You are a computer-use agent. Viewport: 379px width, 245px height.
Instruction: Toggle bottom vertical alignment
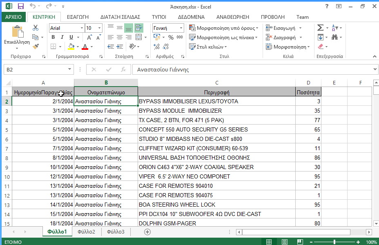pyautogui.click(x=129, y=28)
